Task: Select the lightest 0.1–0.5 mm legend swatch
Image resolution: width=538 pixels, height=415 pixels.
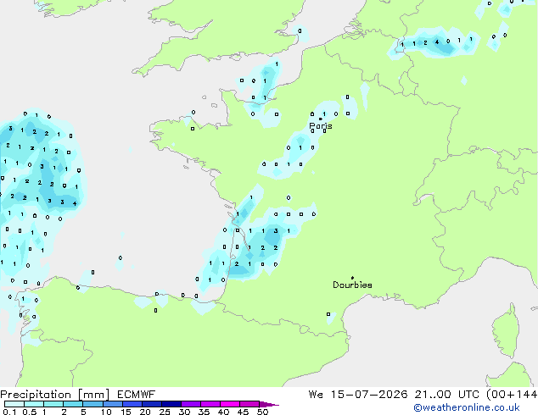Action: pyautogui.click(x=14, y=404)
